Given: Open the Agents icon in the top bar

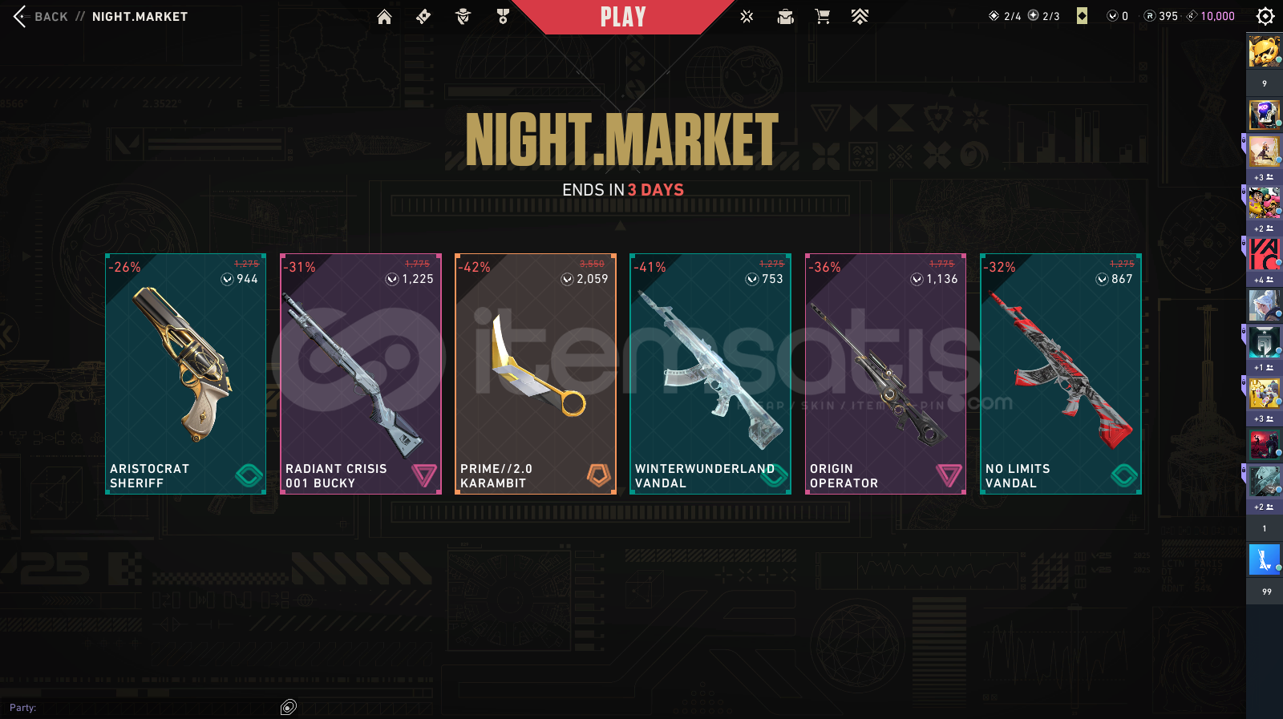Looking at the screenshot, I should tap(463, 17).
